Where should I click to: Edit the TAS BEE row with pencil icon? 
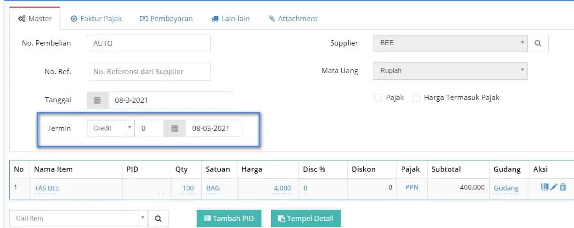click(x=554, y=187)
